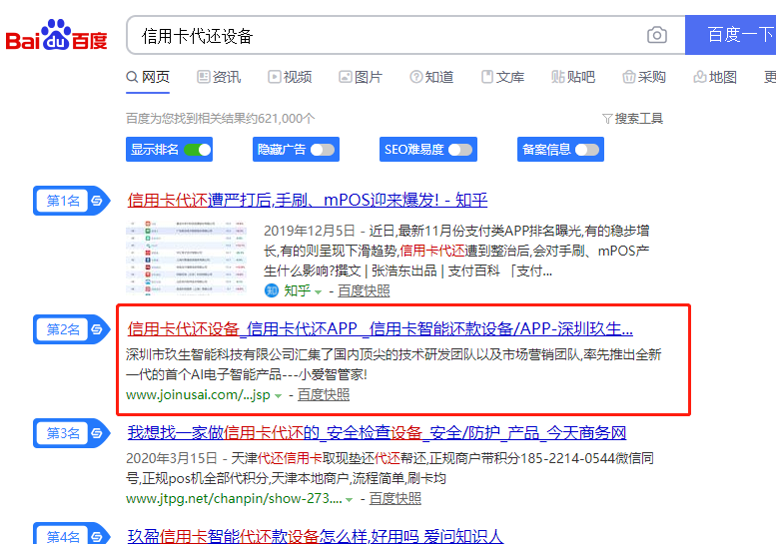Open 百度快照 for the Zhihu result
The image size is (776, 544).
tap(364, 290)
